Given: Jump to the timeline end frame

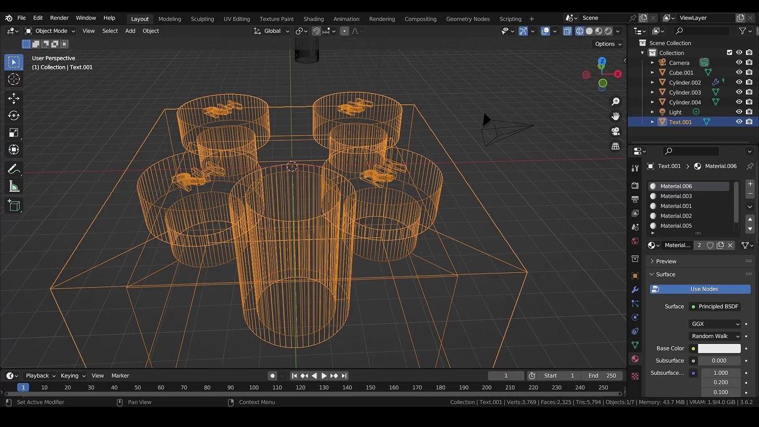Looking at the screenshot, I should click(x=344, y=376).
